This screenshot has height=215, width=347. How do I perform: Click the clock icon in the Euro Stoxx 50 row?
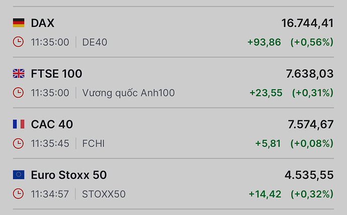coord(18,194)
